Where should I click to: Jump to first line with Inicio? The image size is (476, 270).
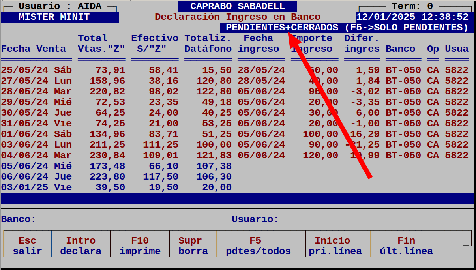(335, 246)
